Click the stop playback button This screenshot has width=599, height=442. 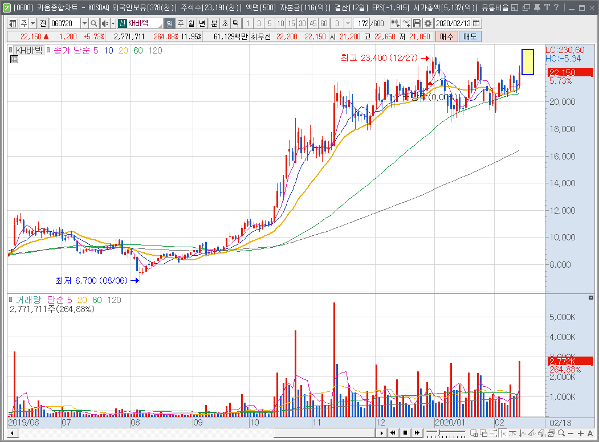405,433
